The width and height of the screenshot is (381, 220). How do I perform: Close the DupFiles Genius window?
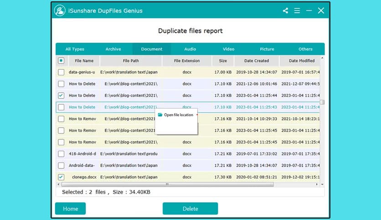[321, 10]
